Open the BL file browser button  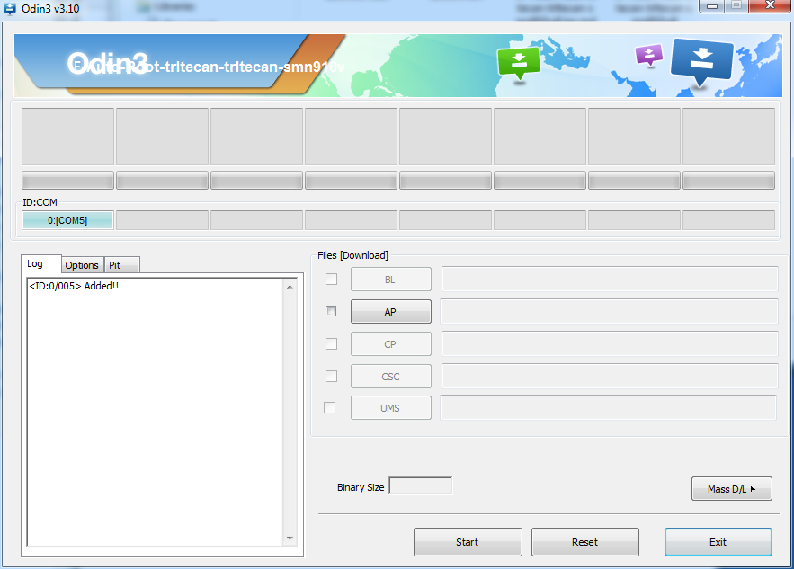coord(391,280)
